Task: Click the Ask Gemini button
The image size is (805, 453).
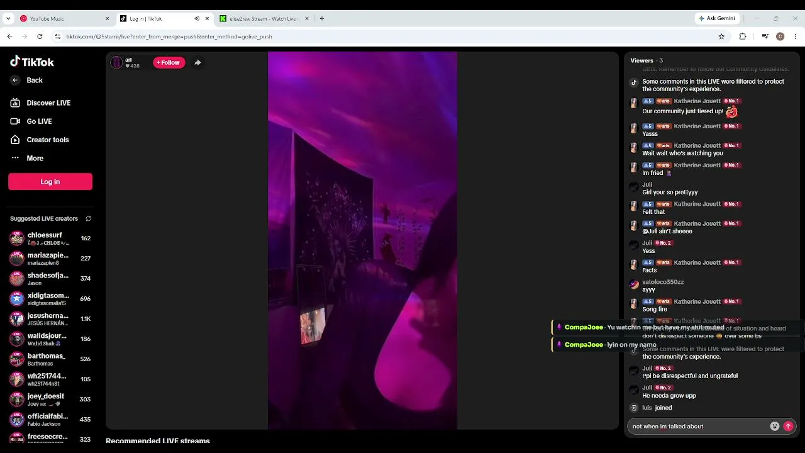Action: coord(717,19)
